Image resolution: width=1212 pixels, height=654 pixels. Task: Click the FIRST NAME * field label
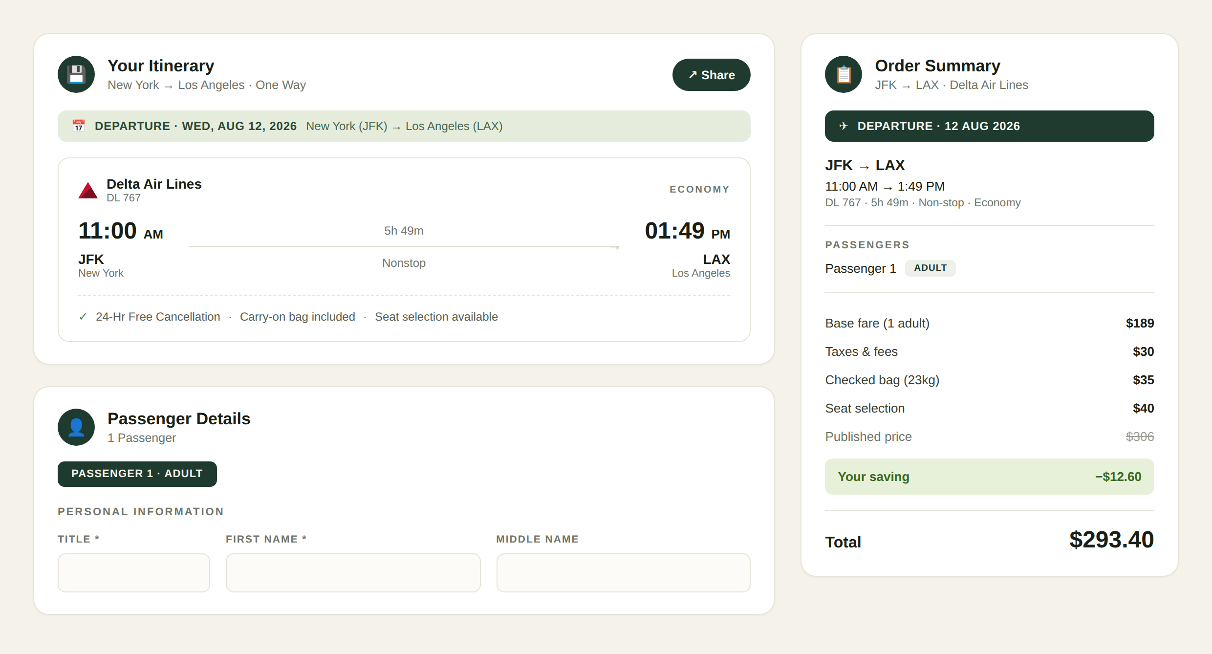(x=266, y=539)
